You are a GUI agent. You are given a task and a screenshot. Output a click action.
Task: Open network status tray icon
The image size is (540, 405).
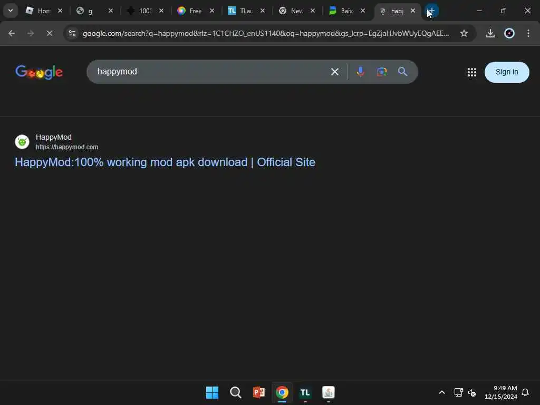[458, 392]
